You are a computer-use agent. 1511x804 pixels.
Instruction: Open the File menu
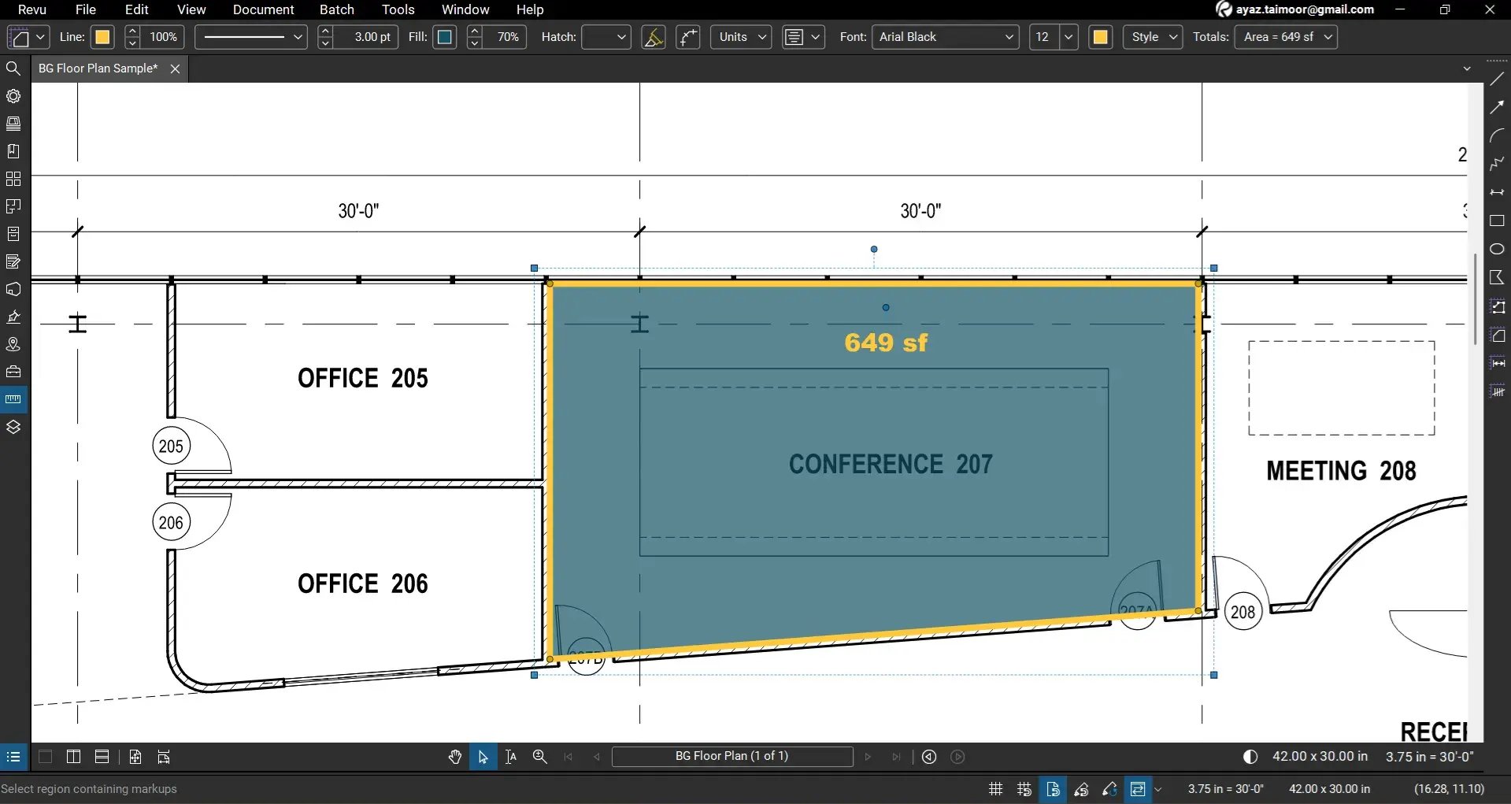(x=86, y=9)
